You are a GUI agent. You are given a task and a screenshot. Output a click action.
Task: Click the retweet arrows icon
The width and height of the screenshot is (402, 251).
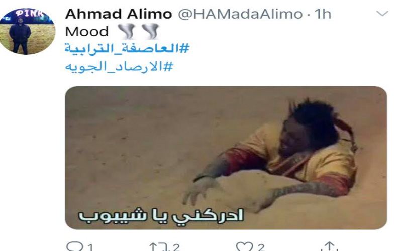point(160,246)
